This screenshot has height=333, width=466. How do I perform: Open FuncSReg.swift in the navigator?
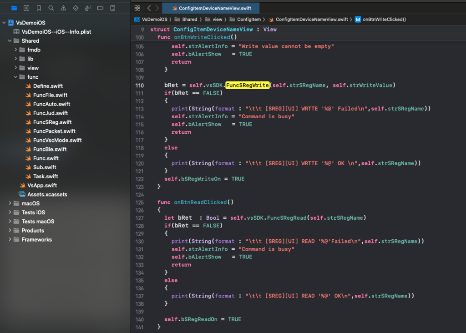[x=52, y=122]
